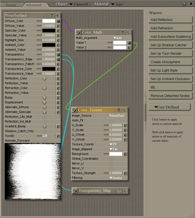Open the Image_Mapped Tile dropdown
This screenshot has width=195, height=218.
(114, 149)
